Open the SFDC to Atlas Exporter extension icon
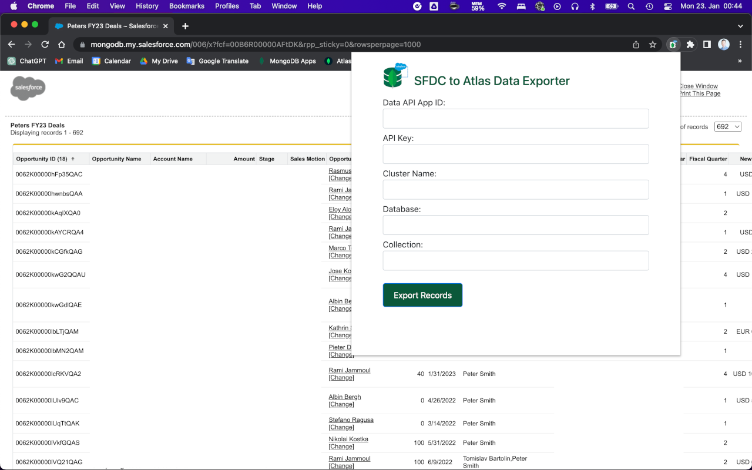 (673, 45)
